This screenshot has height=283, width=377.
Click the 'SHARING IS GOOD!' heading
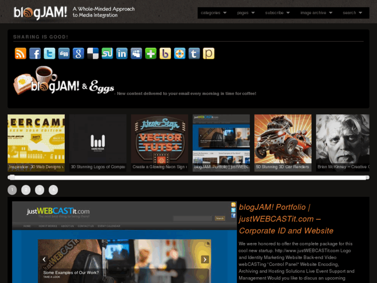click(x=40, y=37)
